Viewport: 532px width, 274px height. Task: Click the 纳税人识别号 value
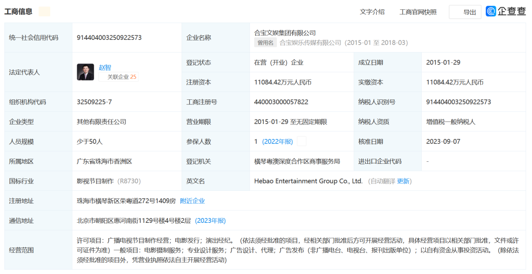[x=459, y=102]
